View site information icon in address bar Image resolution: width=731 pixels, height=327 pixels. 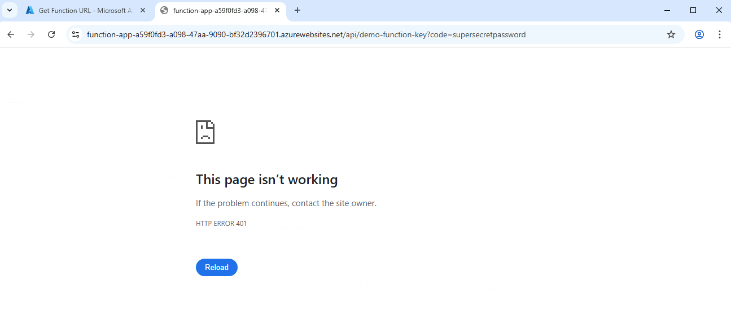tap(76, 34)
